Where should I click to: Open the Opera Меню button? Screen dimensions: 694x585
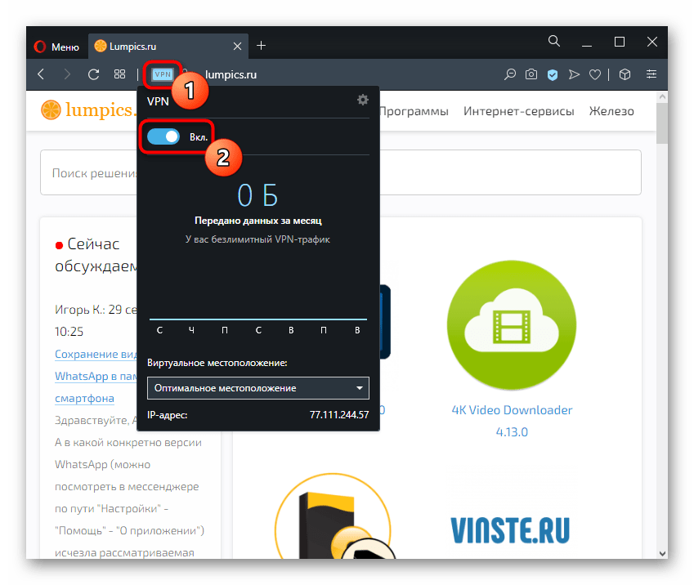[x=56, y=46]
